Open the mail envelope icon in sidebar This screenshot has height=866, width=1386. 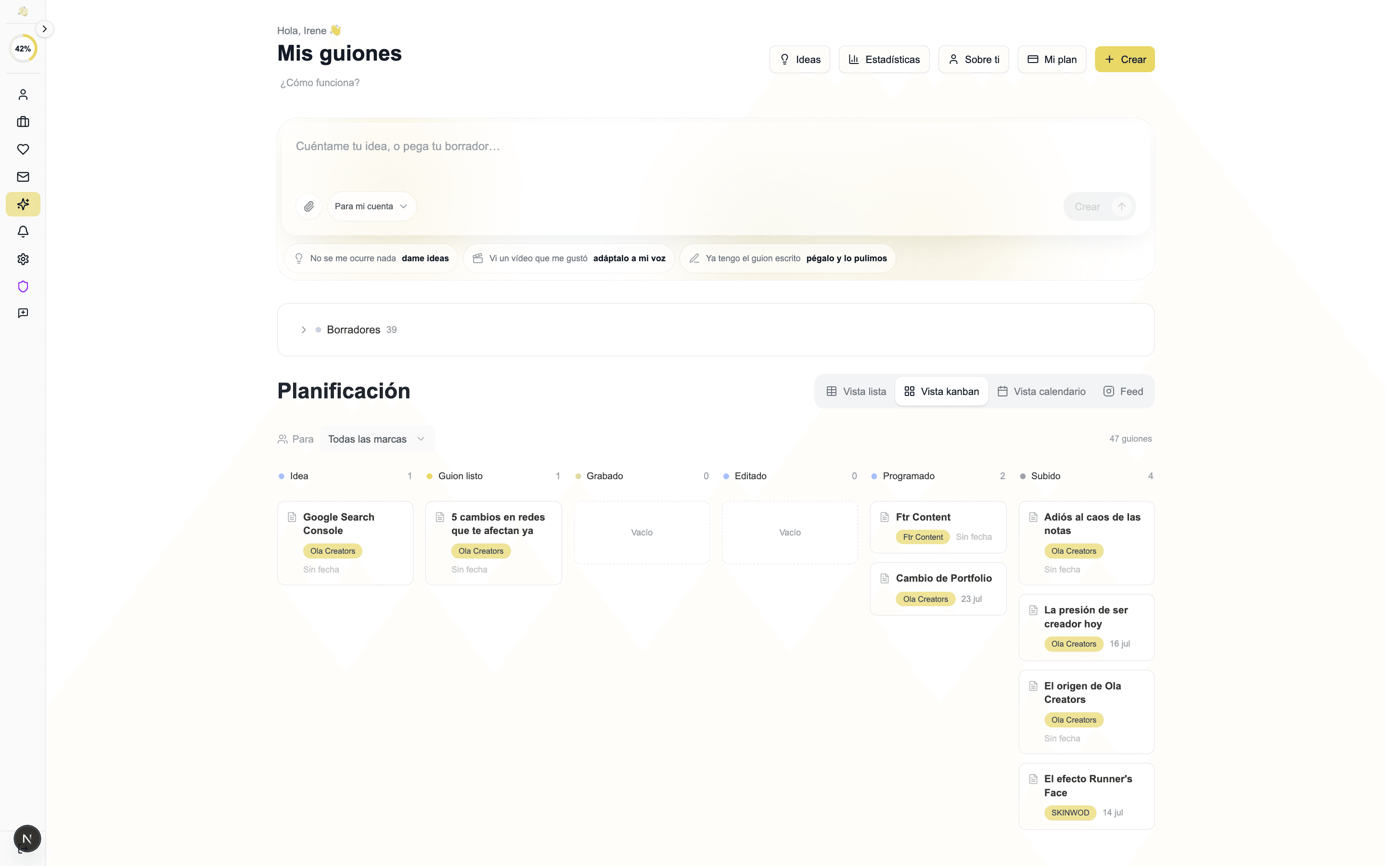click(x=23, y=177)
